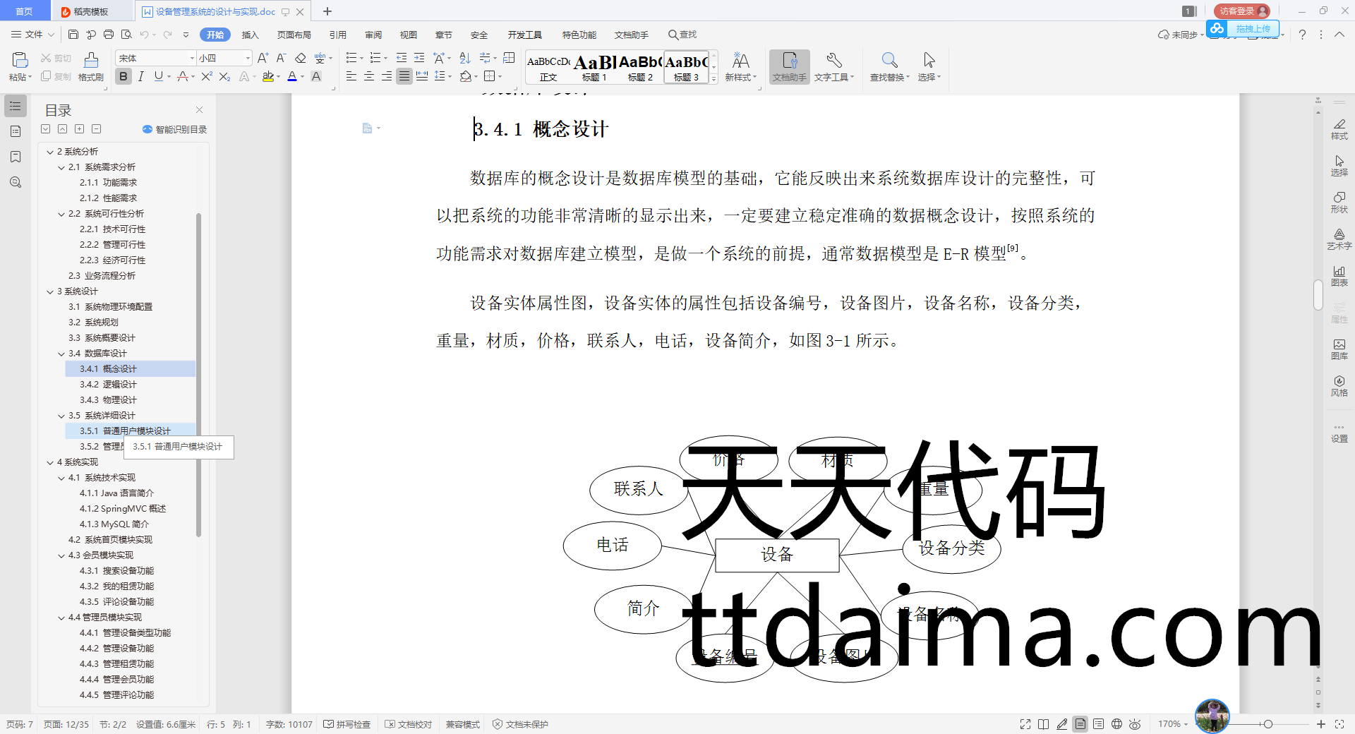Collapse the 3.4 数据库设计 outline node
Screen dimensions: 1355x734
pyautogui.click(x=61, y=354)
